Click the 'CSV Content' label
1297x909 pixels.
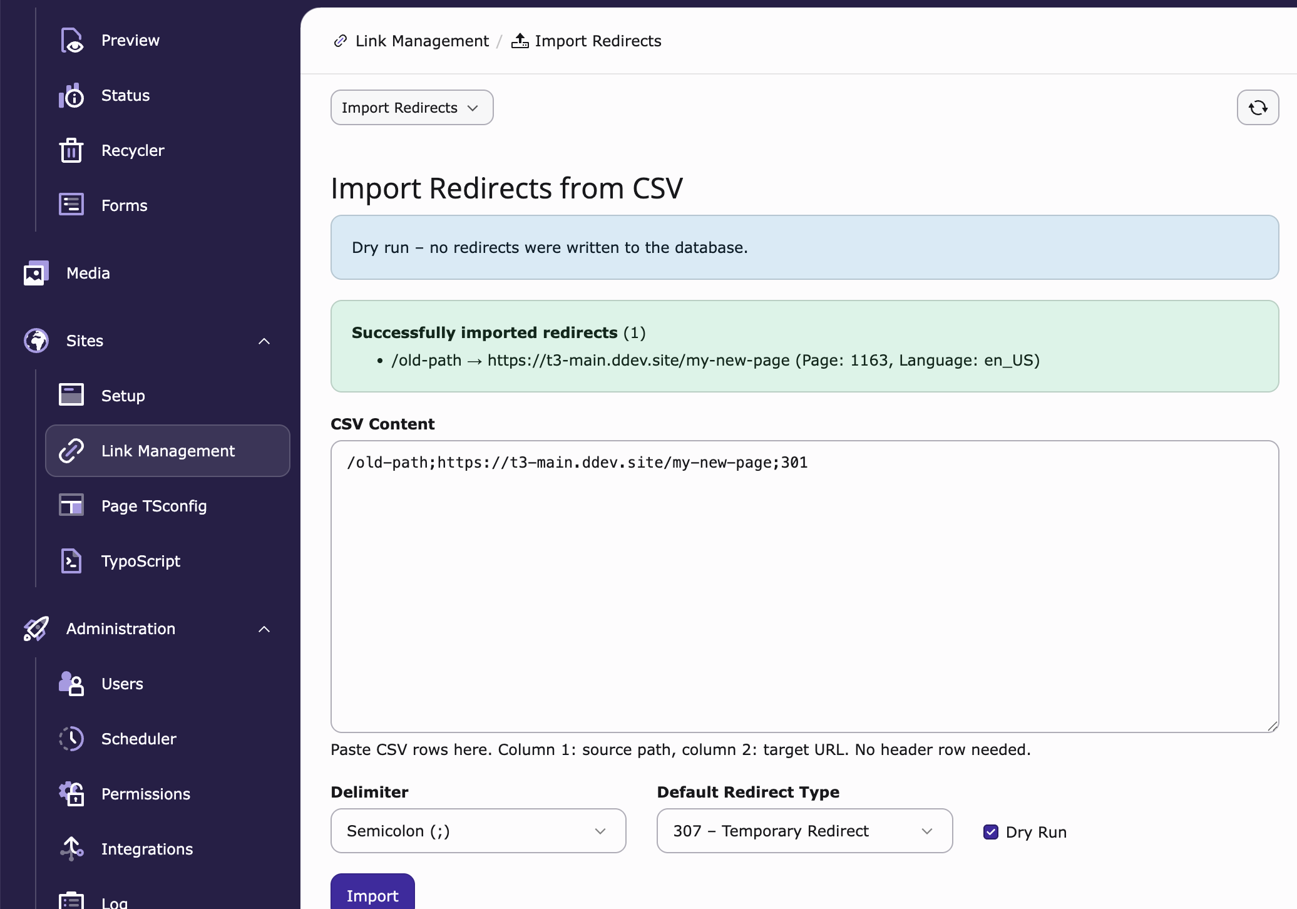382,424
